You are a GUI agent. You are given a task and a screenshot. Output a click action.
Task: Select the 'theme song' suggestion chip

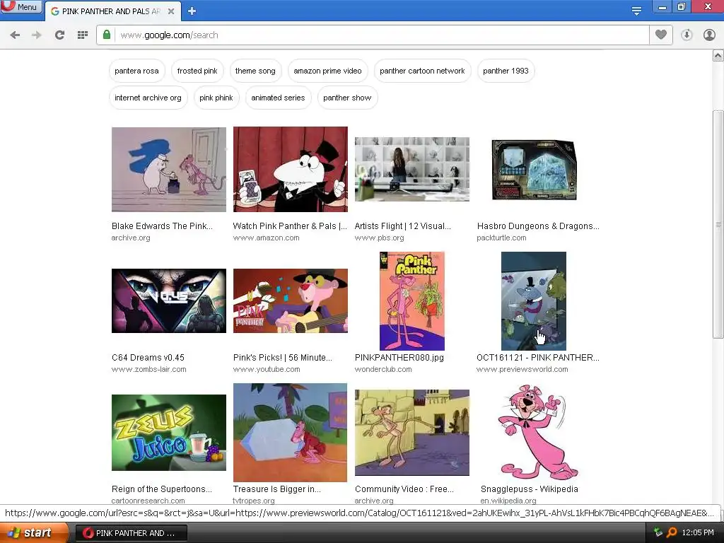tap(255, 71)
